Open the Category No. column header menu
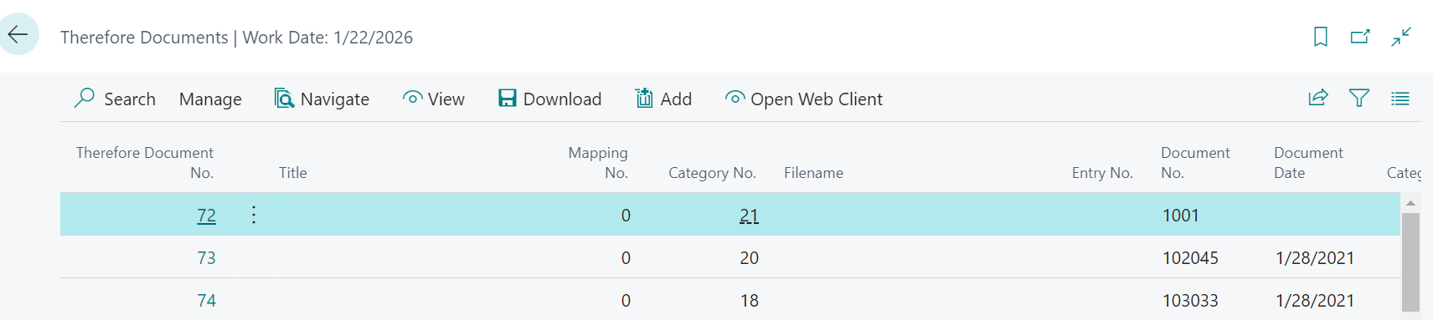The height and width of the screenshot is (320, 1433). [712, 172]
